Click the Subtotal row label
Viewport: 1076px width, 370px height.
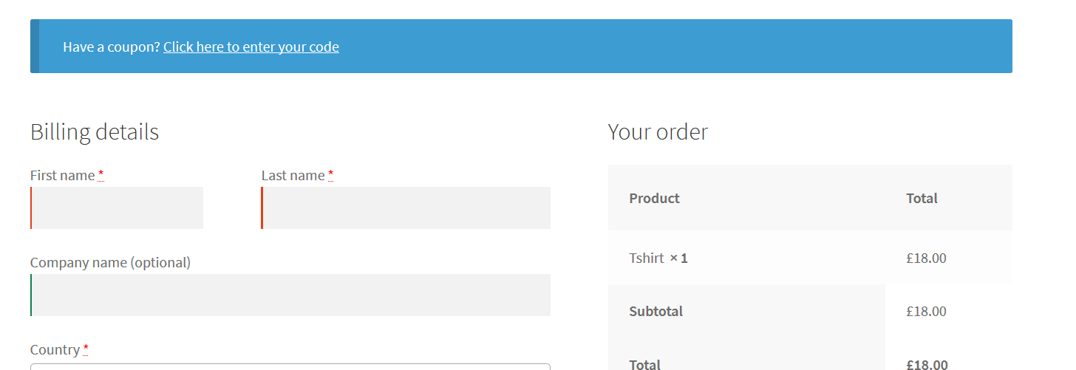point(656,311)
